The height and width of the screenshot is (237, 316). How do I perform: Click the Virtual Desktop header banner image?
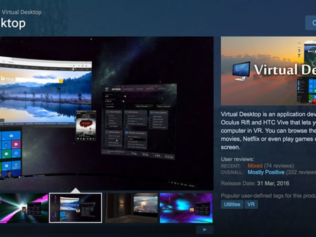(268, 71)
